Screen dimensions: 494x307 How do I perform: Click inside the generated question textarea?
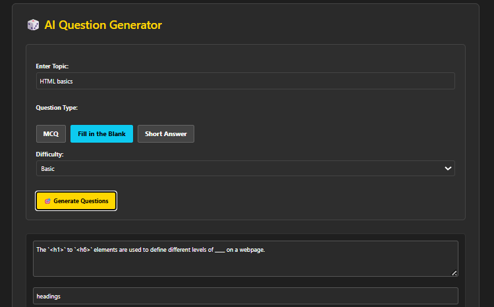(x=245, y=262)
